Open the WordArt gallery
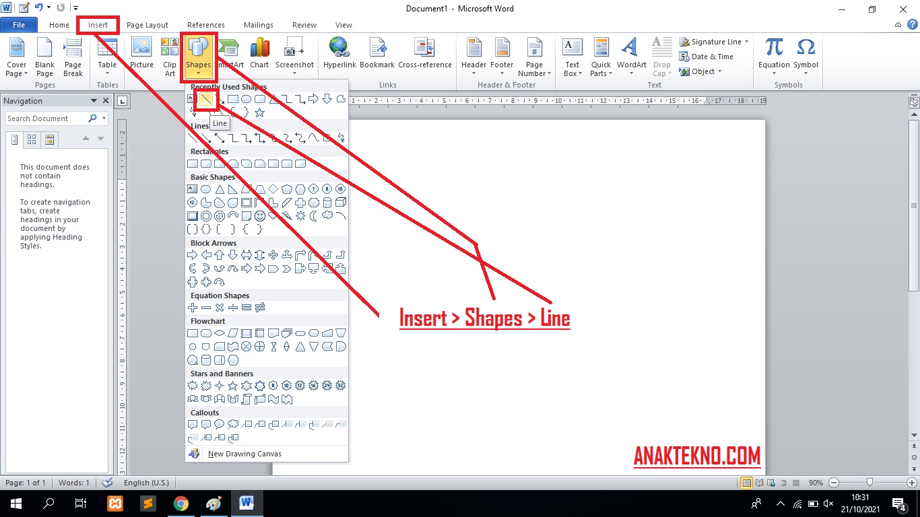The image size is (920, 517). click(631, 57)
